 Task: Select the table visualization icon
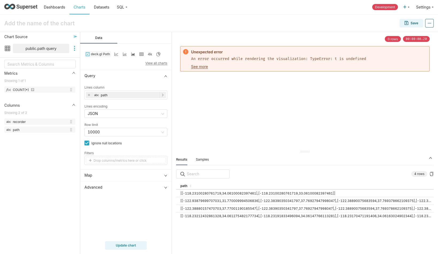(x=141, y=54)
